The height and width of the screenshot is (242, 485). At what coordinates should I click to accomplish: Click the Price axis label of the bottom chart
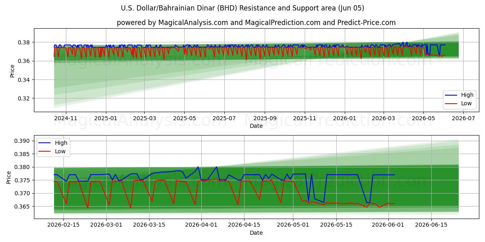[x=9, y=177]
